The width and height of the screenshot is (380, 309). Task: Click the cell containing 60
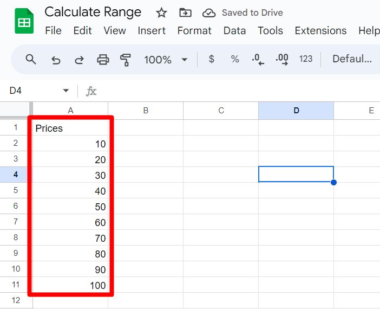tap(70, 222)
